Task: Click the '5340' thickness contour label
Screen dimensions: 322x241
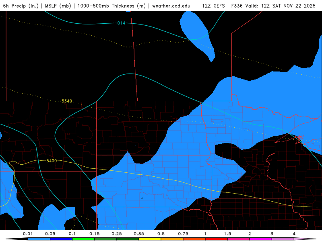Action: [67, 101]
